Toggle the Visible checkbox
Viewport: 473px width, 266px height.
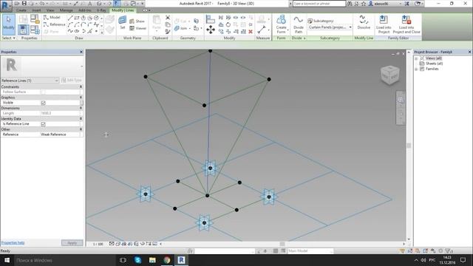click(x=43, y=103)
